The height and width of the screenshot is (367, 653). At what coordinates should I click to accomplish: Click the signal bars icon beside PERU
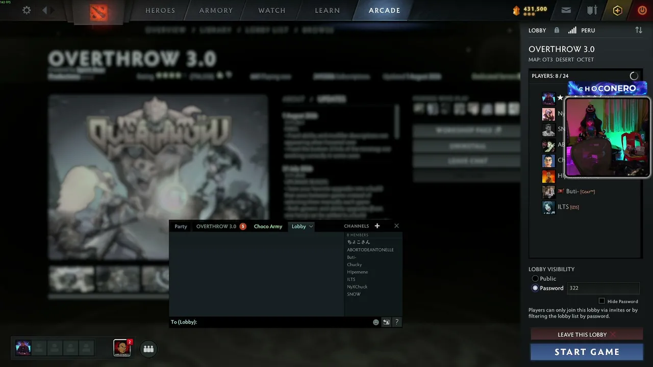tap(572, 30)
